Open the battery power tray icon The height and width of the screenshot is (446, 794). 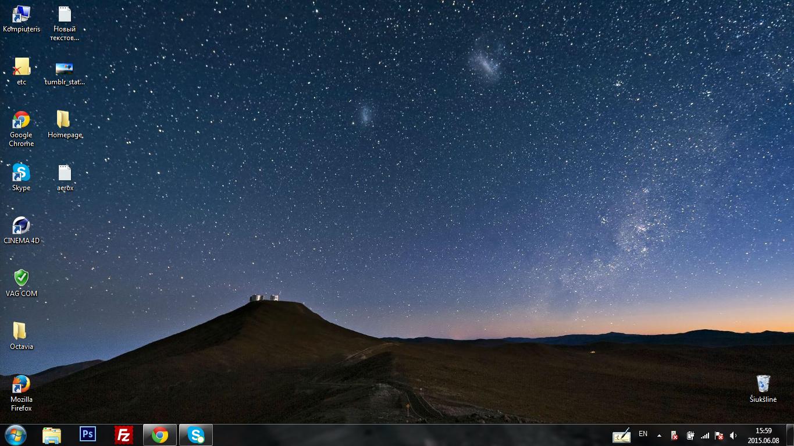tap(690, 436)
